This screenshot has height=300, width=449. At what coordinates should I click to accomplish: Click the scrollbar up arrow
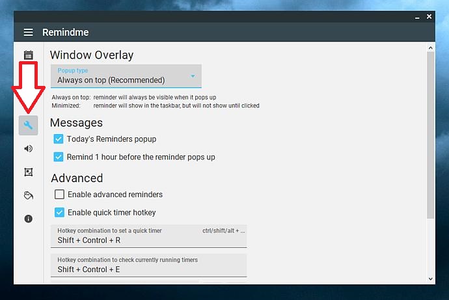430,48
